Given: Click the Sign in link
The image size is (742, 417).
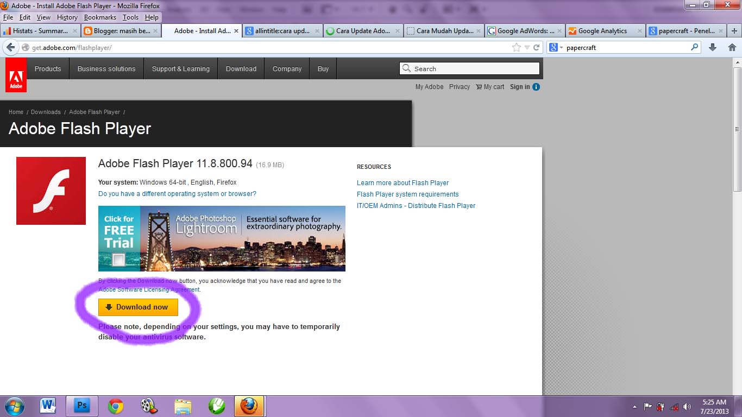Looking at the screenshot, I should [x=520, y=87].
